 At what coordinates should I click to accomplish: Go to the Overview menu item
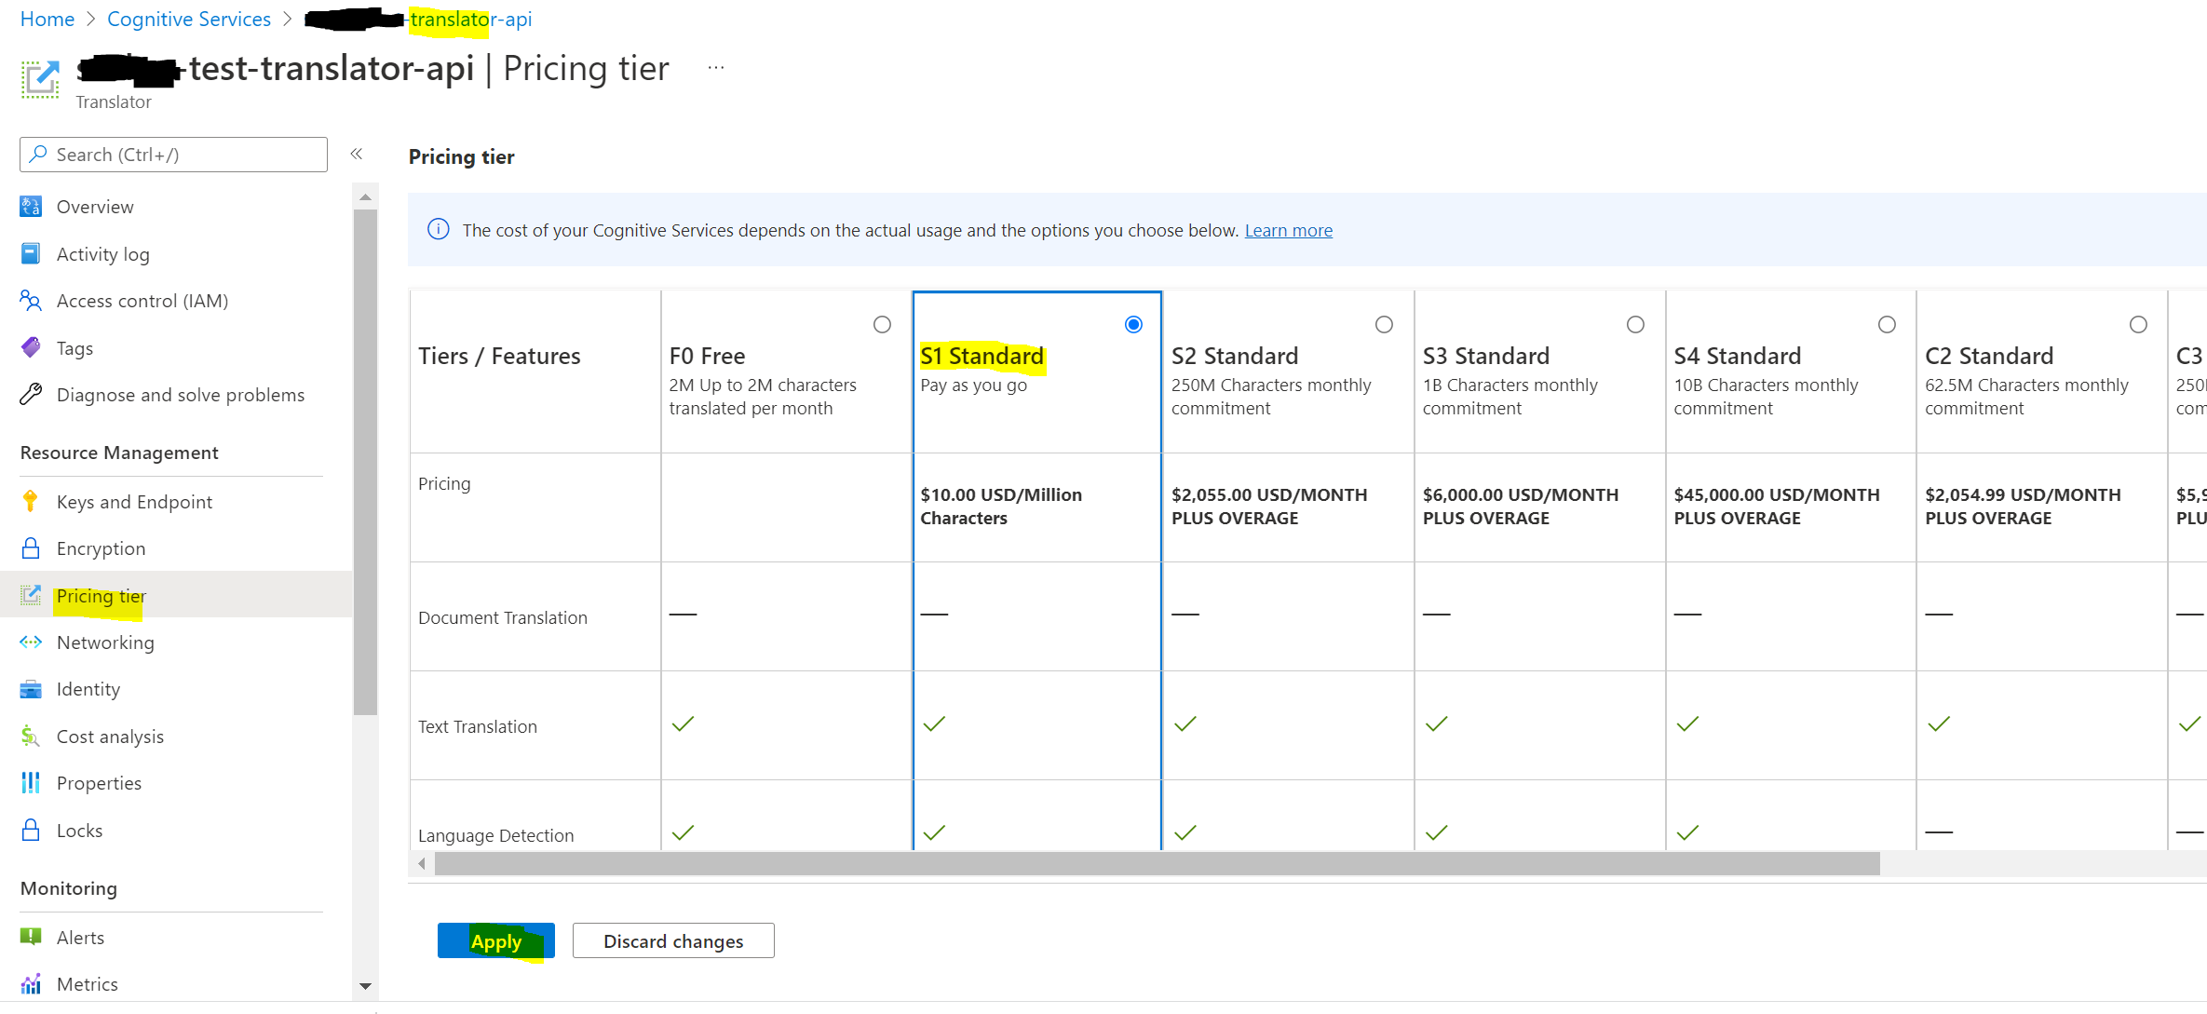[x=96, y=206]
